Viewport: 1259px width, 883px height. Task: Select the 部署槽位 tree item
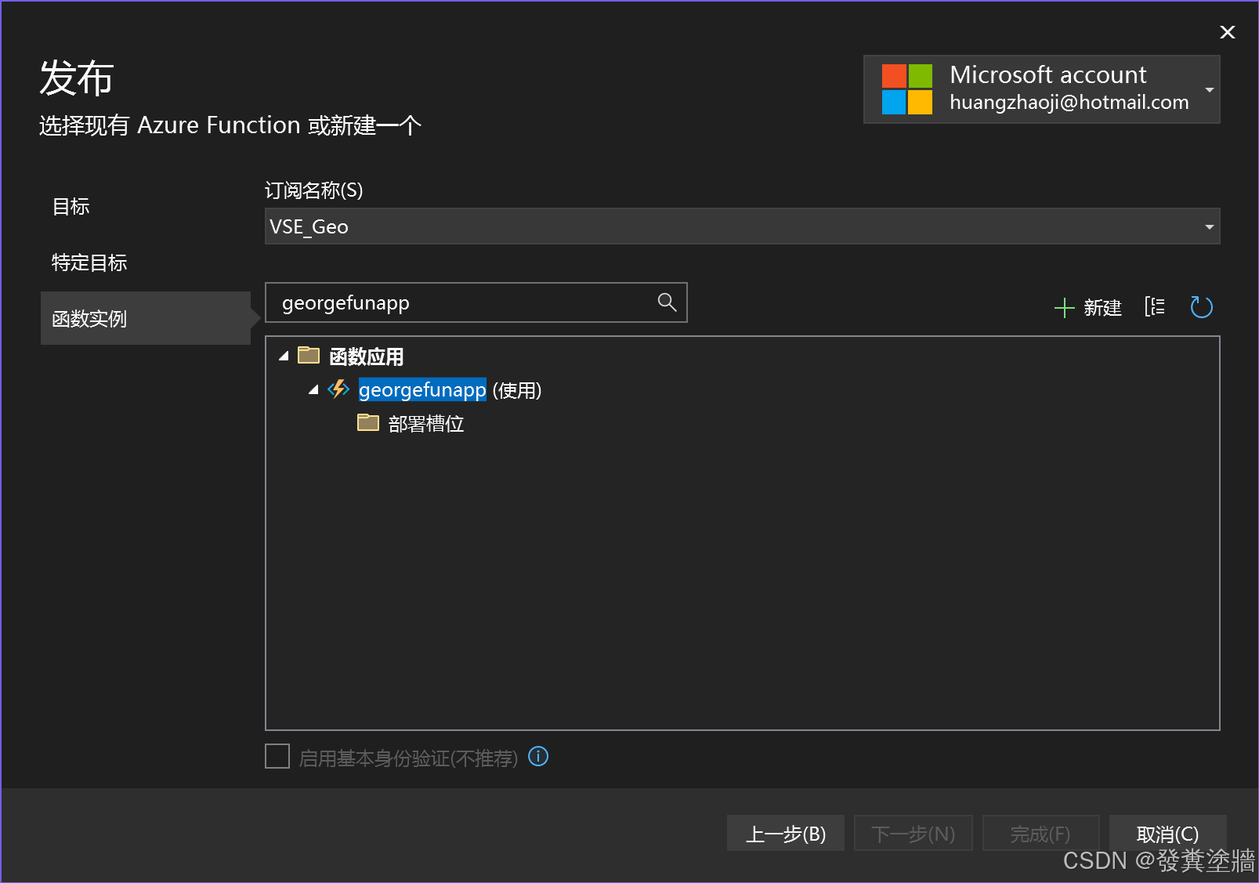click(426, 424)
